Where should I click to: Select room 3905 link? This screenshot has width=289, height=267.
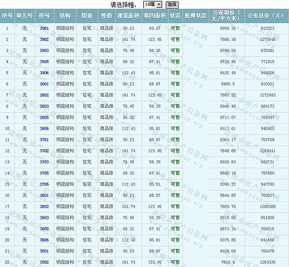pyautogui.click(x=44, y=62)
